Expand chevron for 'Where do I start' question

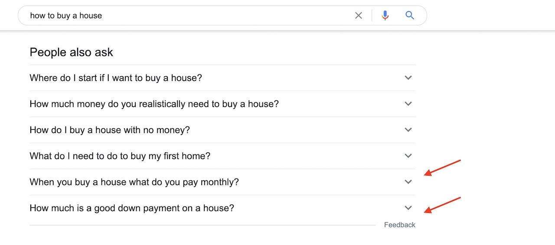click(x=408, y=78)
